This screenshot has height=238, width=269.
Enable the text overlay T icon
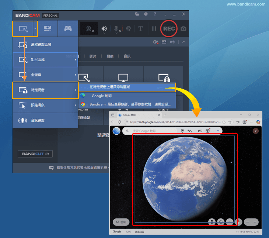click(x=140, y=28)
